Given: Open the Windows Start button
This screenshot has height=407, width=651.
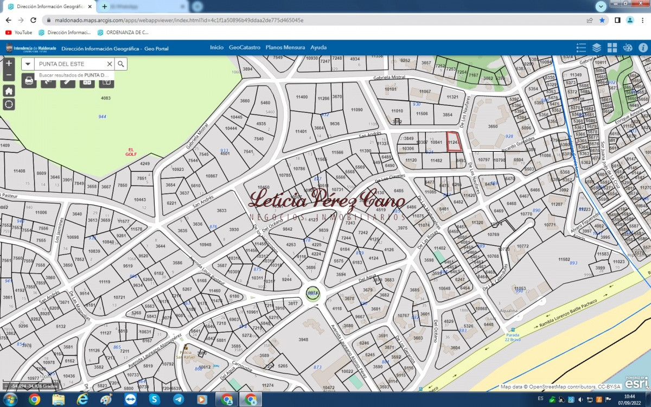Looking at the screenshot, I should (x=10, y=399).
